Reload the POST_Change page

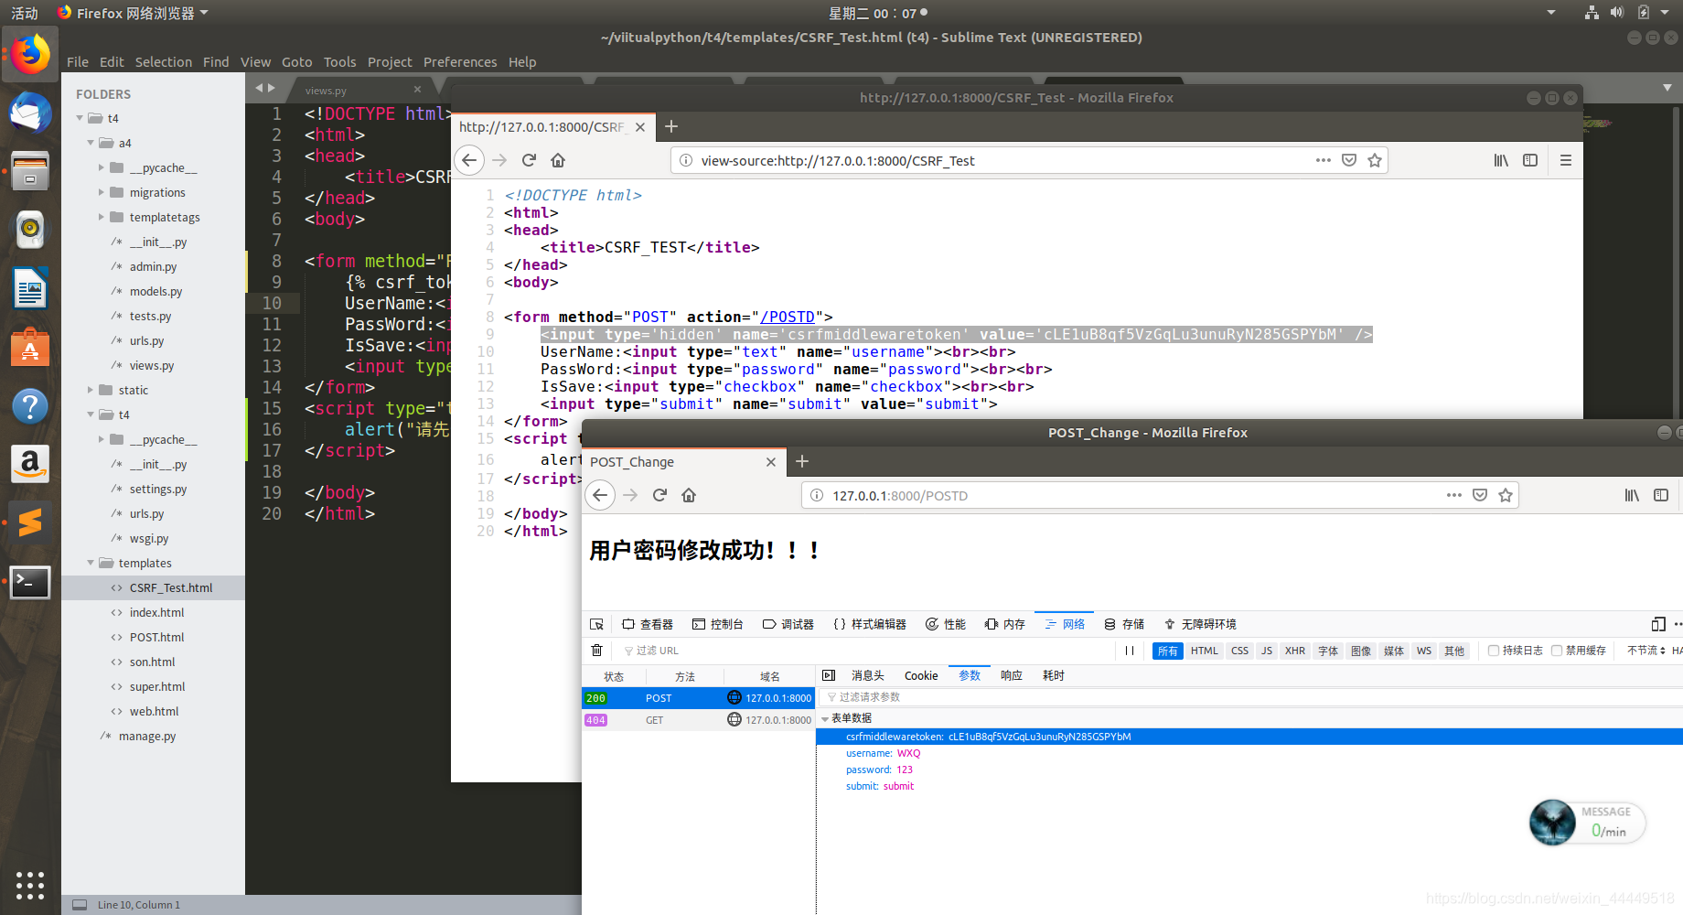click(x=659, y=495)
